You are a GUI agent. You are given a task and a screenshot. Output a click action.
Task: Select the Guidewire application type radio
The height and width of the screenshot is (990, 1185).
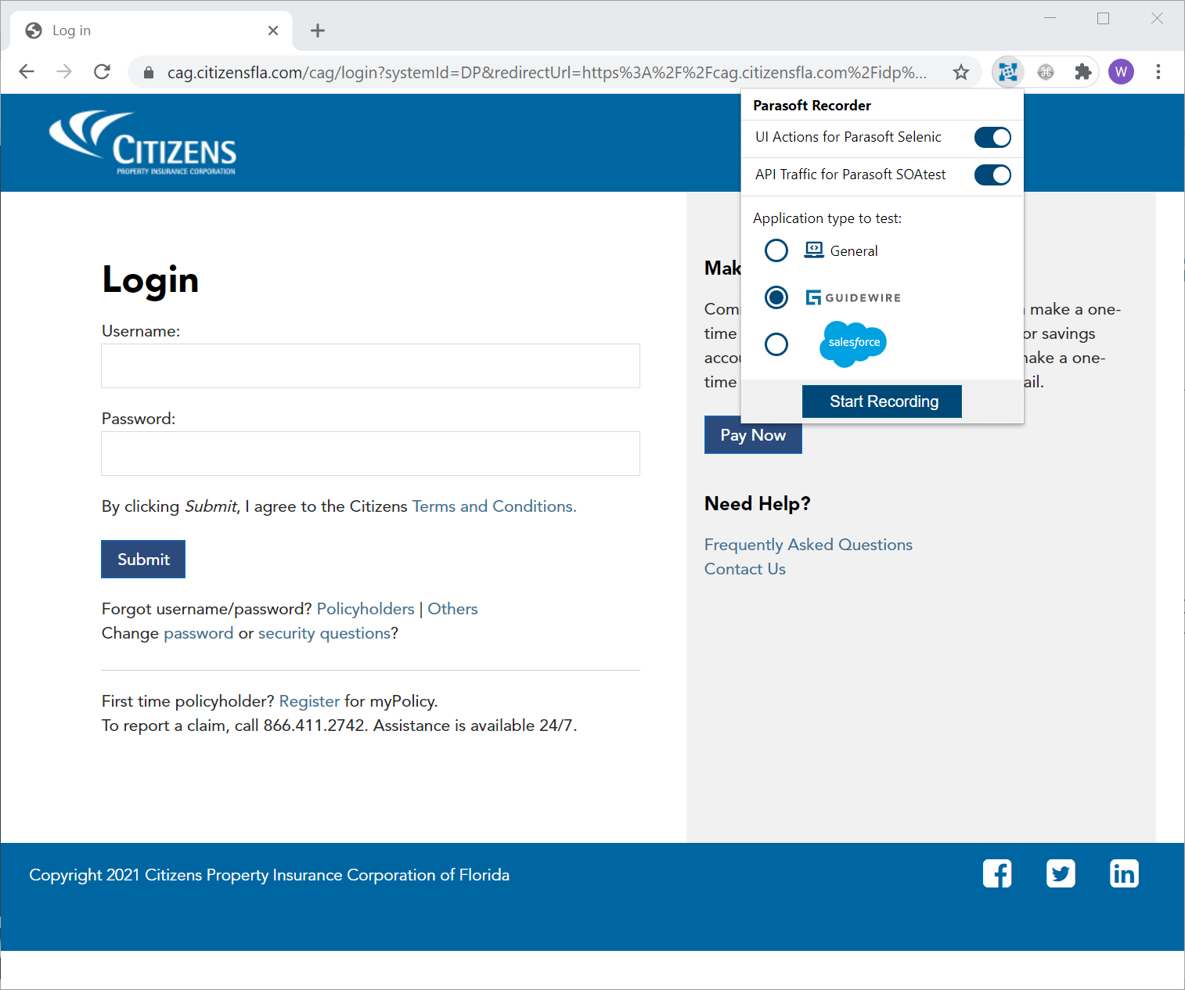(776, 297)
